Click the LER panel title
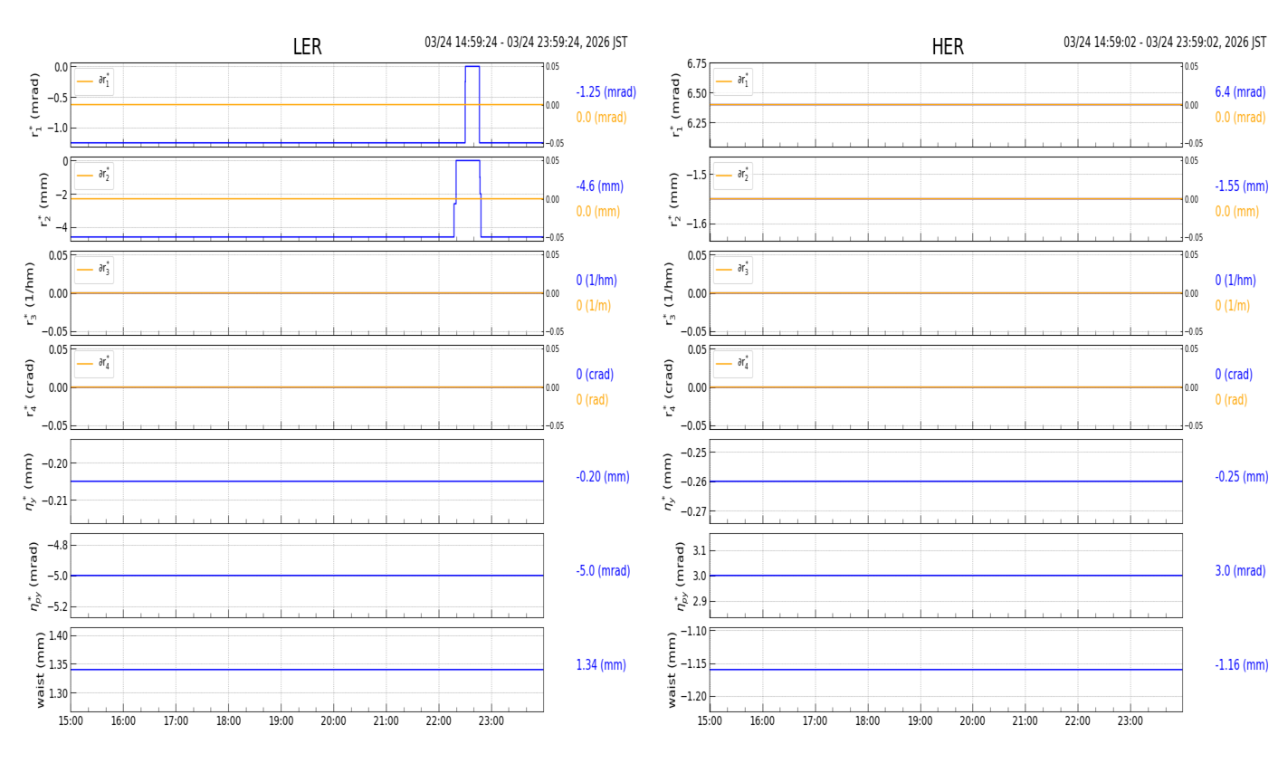The height and width of the screenshot is (782, 1278). [x=307, y=47]
